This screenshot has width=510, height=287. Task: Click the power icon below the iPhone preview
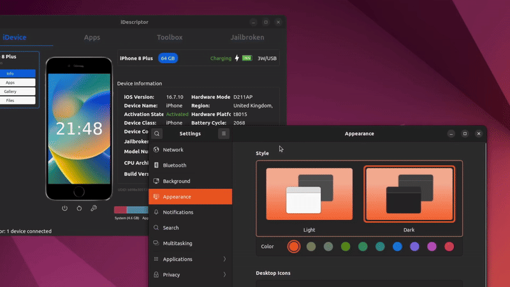(x=65, y=209)
